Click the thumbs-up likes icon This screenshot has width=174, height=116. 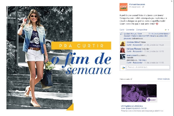tap(122, 34)
